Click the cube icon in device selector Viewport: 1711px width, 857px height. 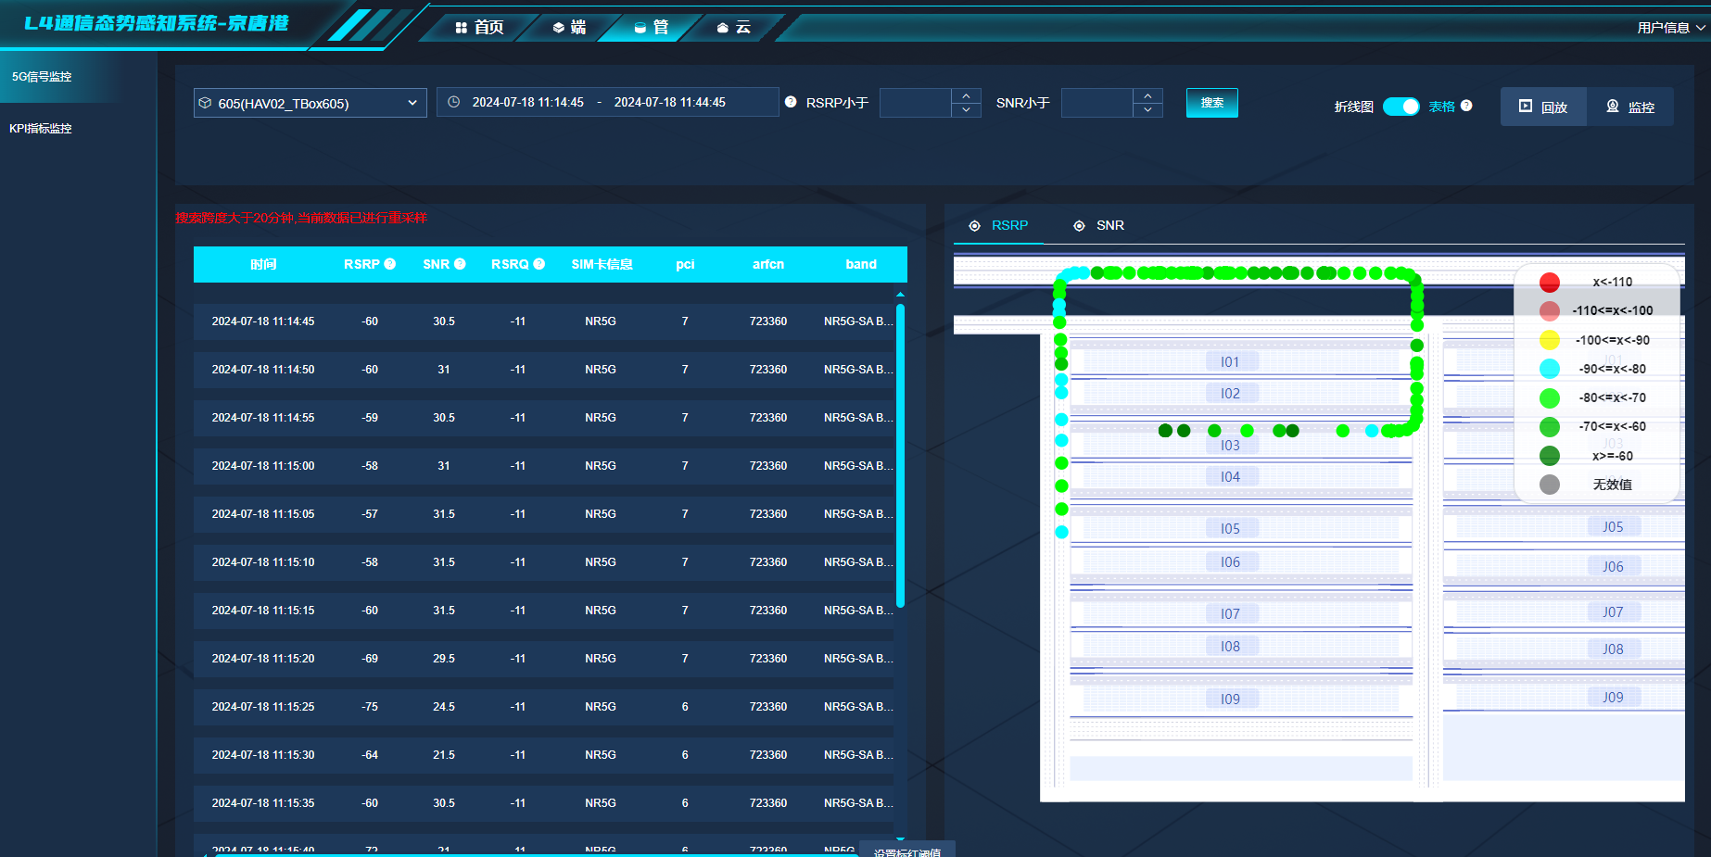pos(206,103)
